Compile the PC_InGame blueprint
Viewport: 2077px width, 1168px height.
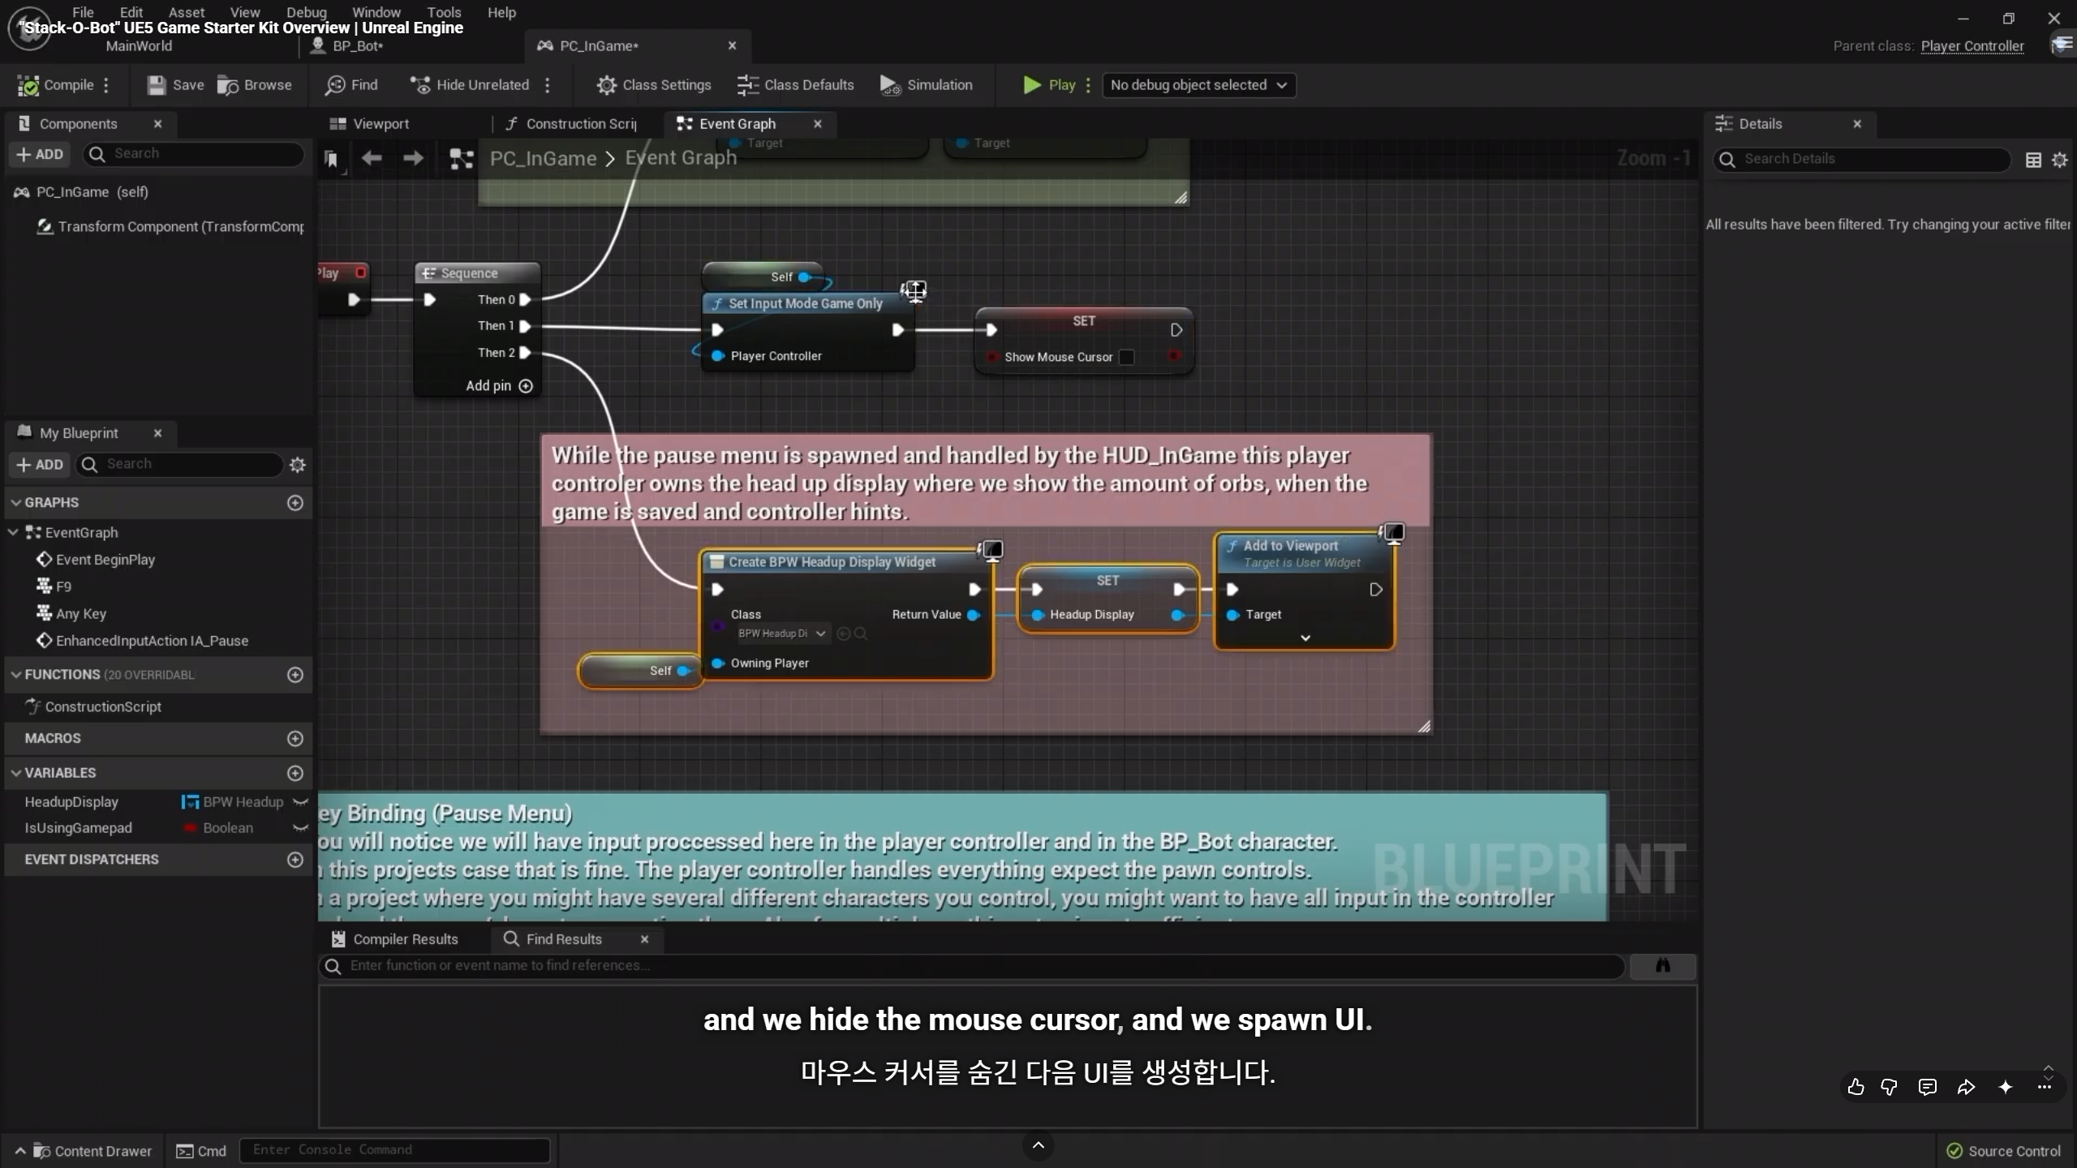pyautogui.click(x=55, y=85)
